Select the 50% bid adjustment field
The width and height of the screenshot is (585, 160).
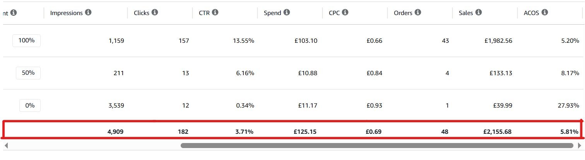tap(28, 73)
